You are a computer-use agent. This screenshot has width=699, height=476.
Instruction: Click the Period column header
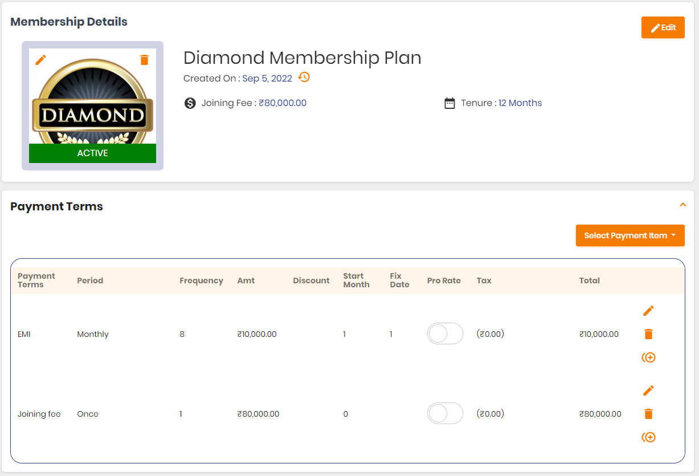click(90, 280)
